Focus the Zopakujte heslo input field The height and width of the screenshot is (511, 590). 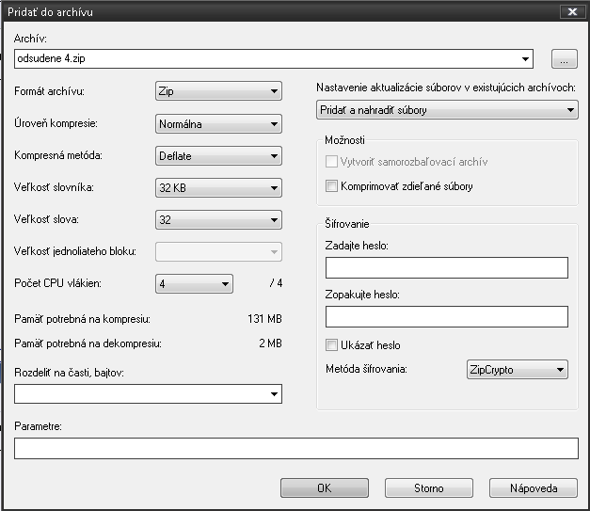(447, 316)
